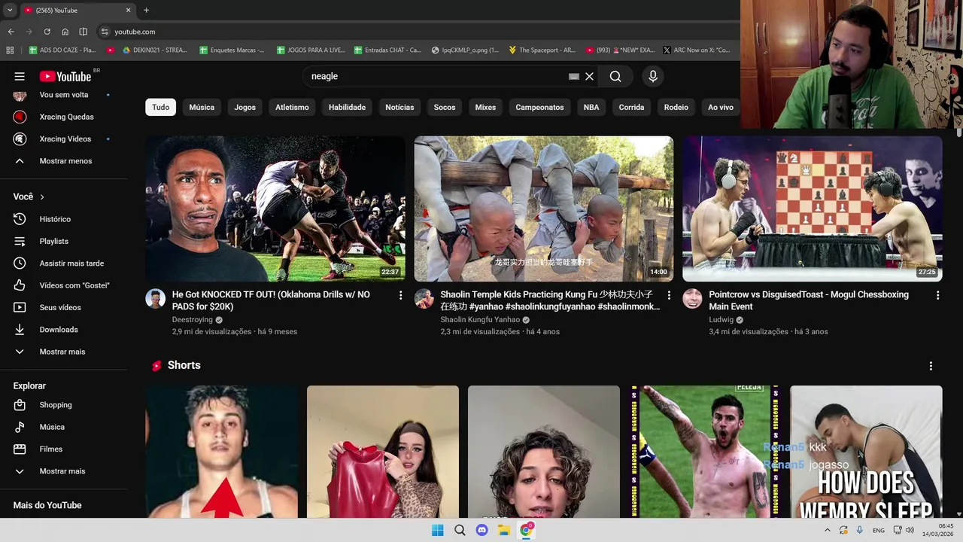Go to YouTube home via logo
This screenshot has height=542, width=963.
coord(65,76)
